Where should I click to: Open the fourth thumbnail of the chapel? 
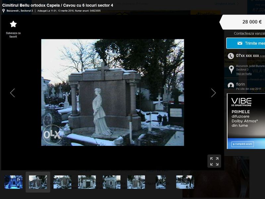coord(87,182)
